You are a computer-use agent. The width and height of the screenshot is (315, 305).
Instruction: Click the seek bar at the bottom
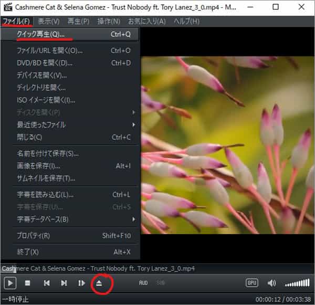[x=157, y=269]
